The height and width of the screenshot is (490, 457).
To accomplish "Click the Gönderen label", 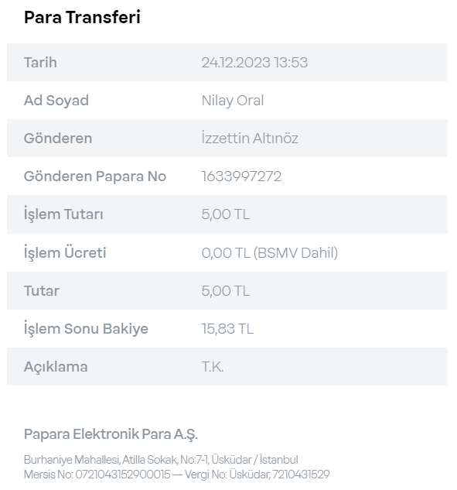I will [x=58, y=138].
